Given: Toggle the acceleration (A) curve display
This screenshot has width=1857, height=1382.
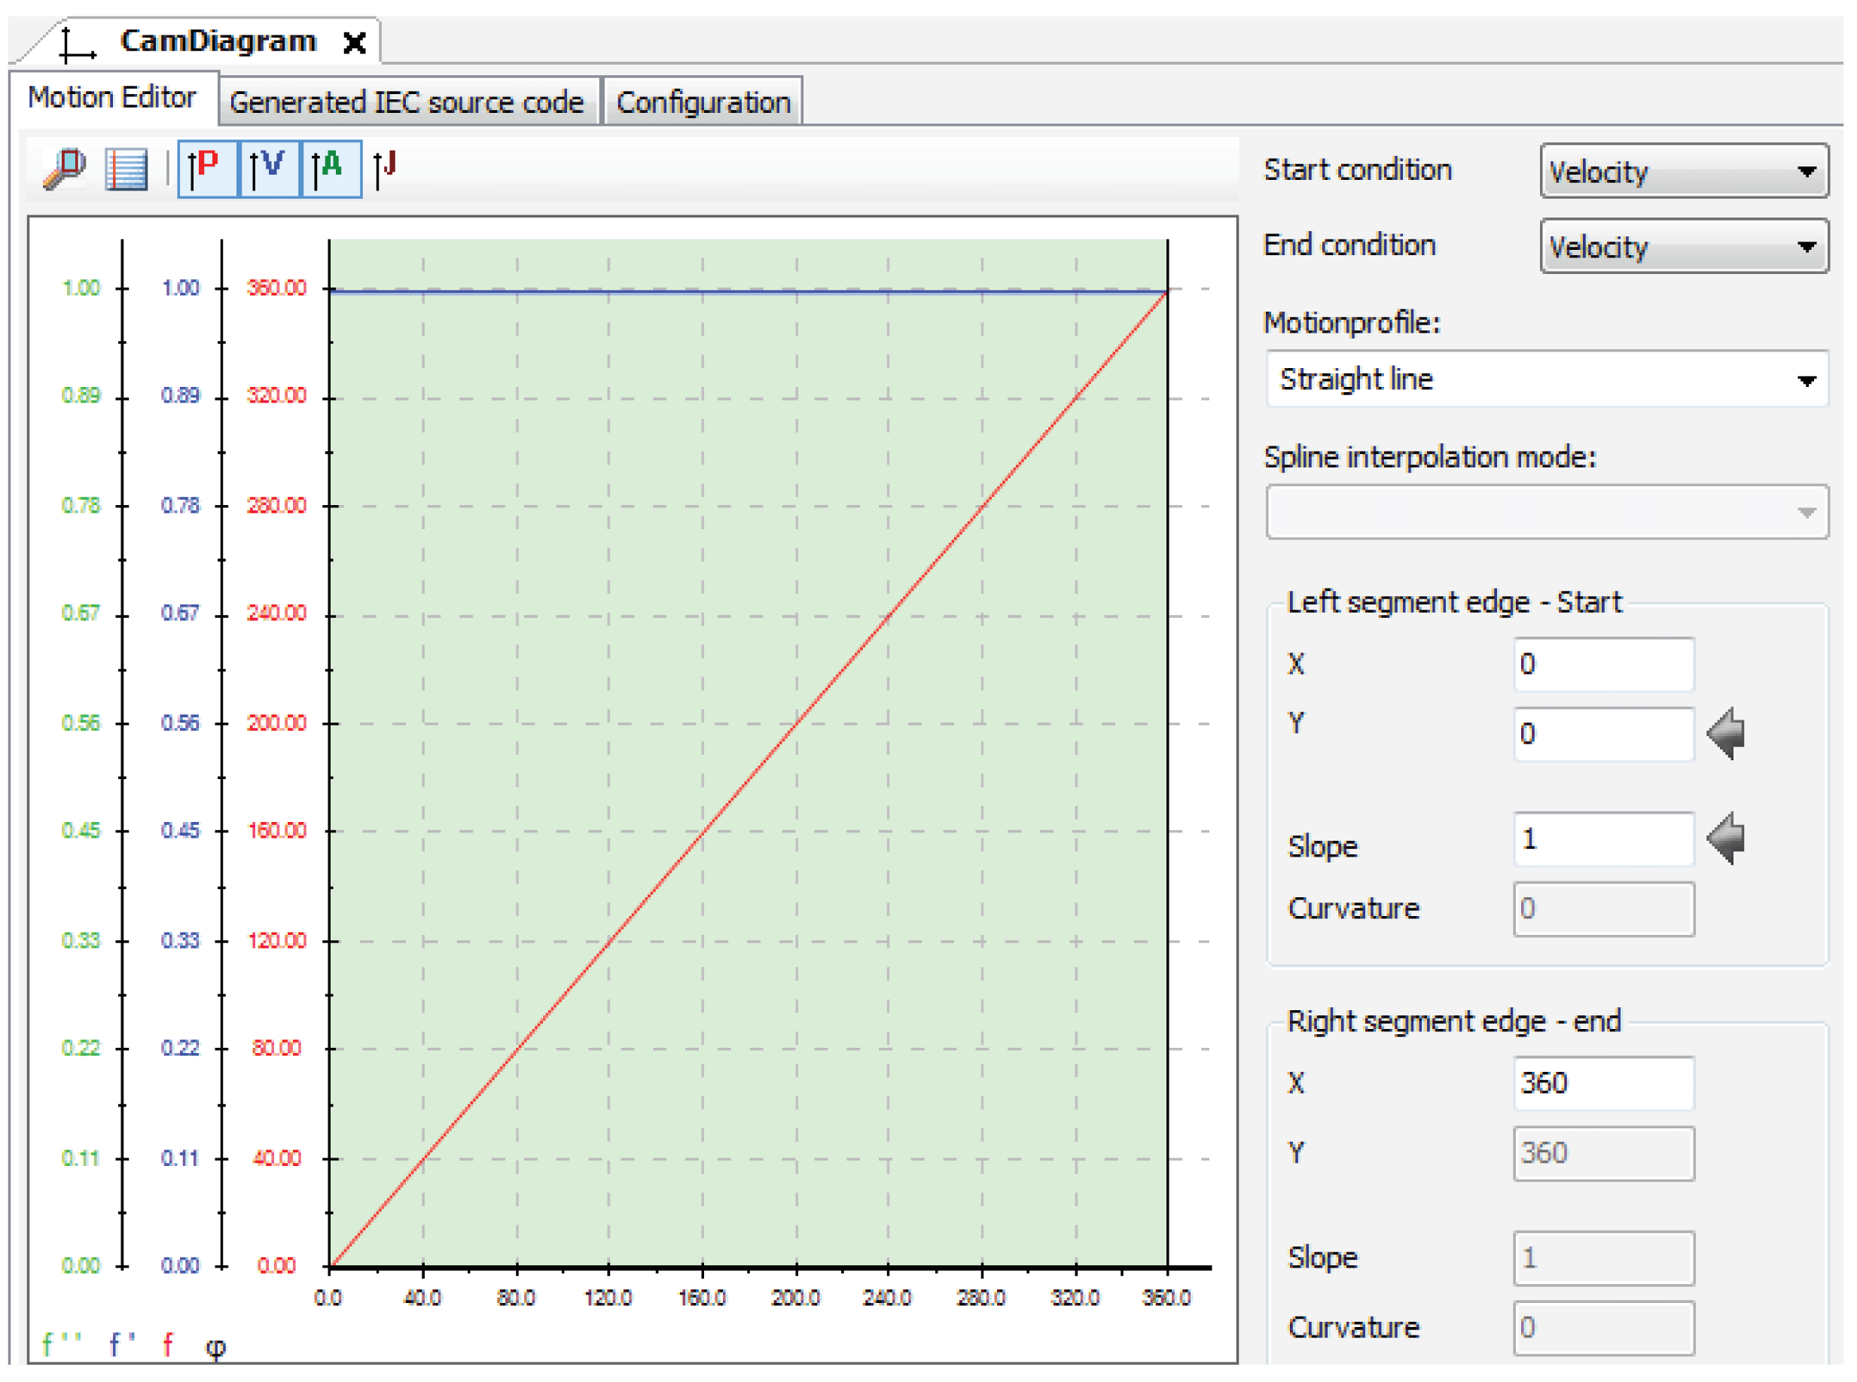Looking at the screenshot, I should coord(331,169).
